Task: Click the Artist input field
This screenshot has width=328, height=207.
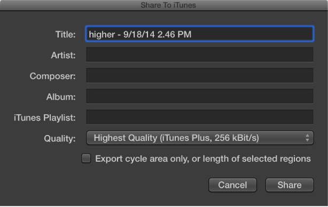Action: click(x=200, y=55)
